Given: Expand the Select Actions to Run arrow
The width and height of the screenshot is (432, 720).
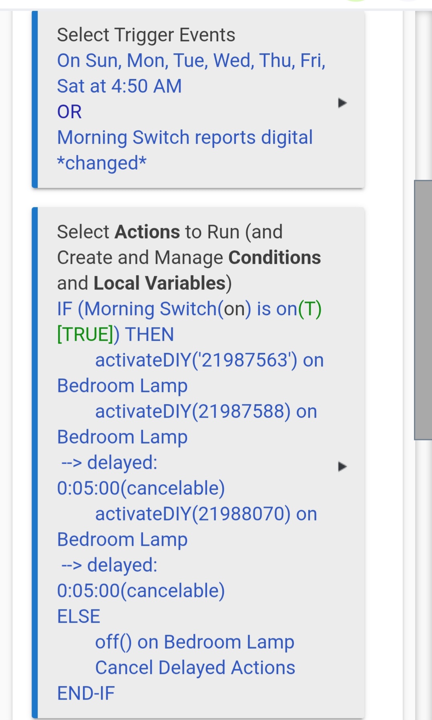Looking at the screenshot, I should point(342,467).
